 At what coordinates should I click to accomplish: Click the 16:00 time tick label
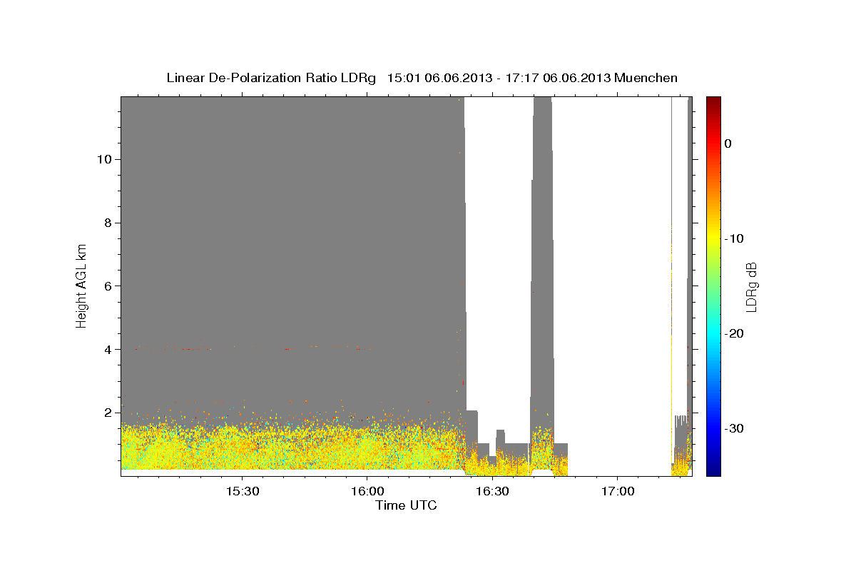(x=367, y=492)
